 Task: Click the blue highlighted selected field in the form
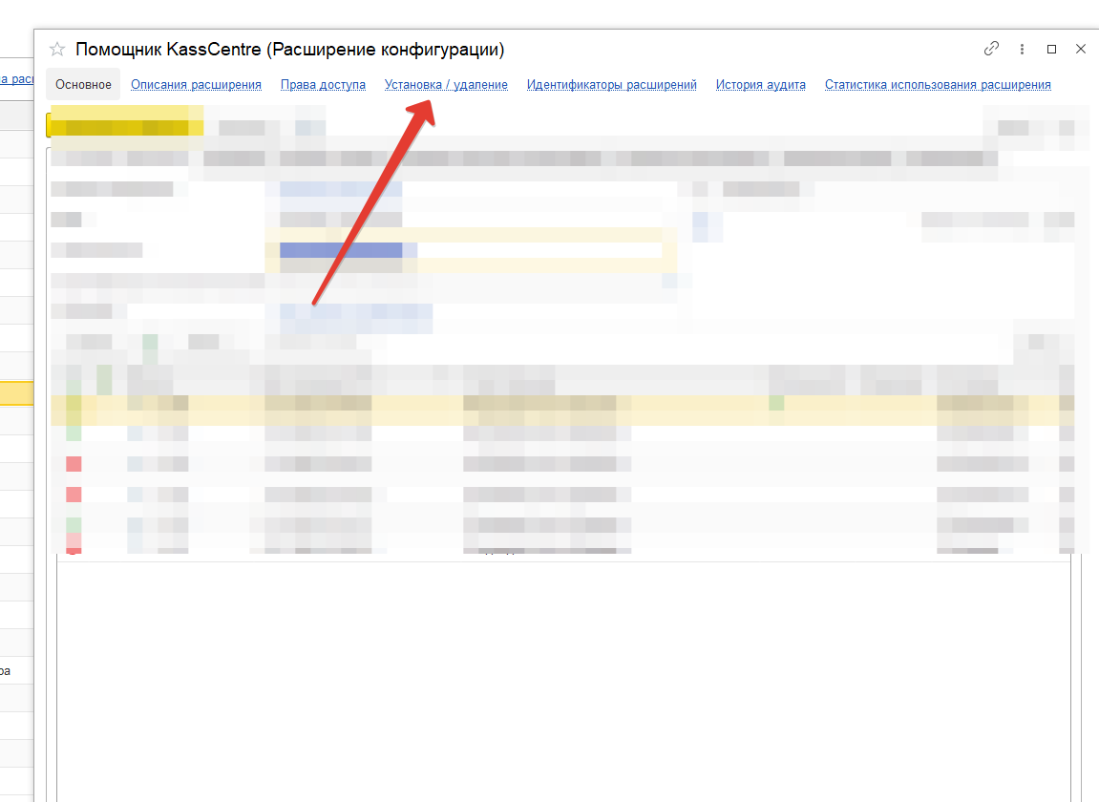340,250
